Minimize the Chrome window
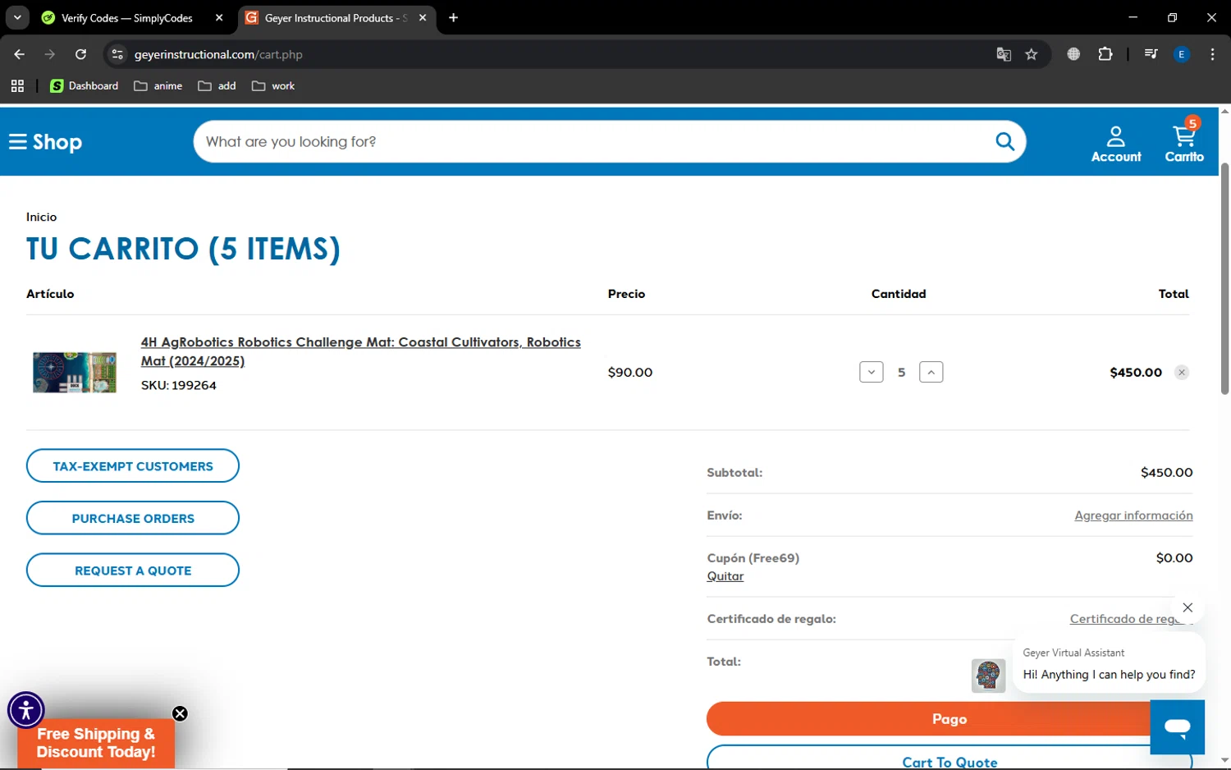The image size is (1231, 770). 1133,17
